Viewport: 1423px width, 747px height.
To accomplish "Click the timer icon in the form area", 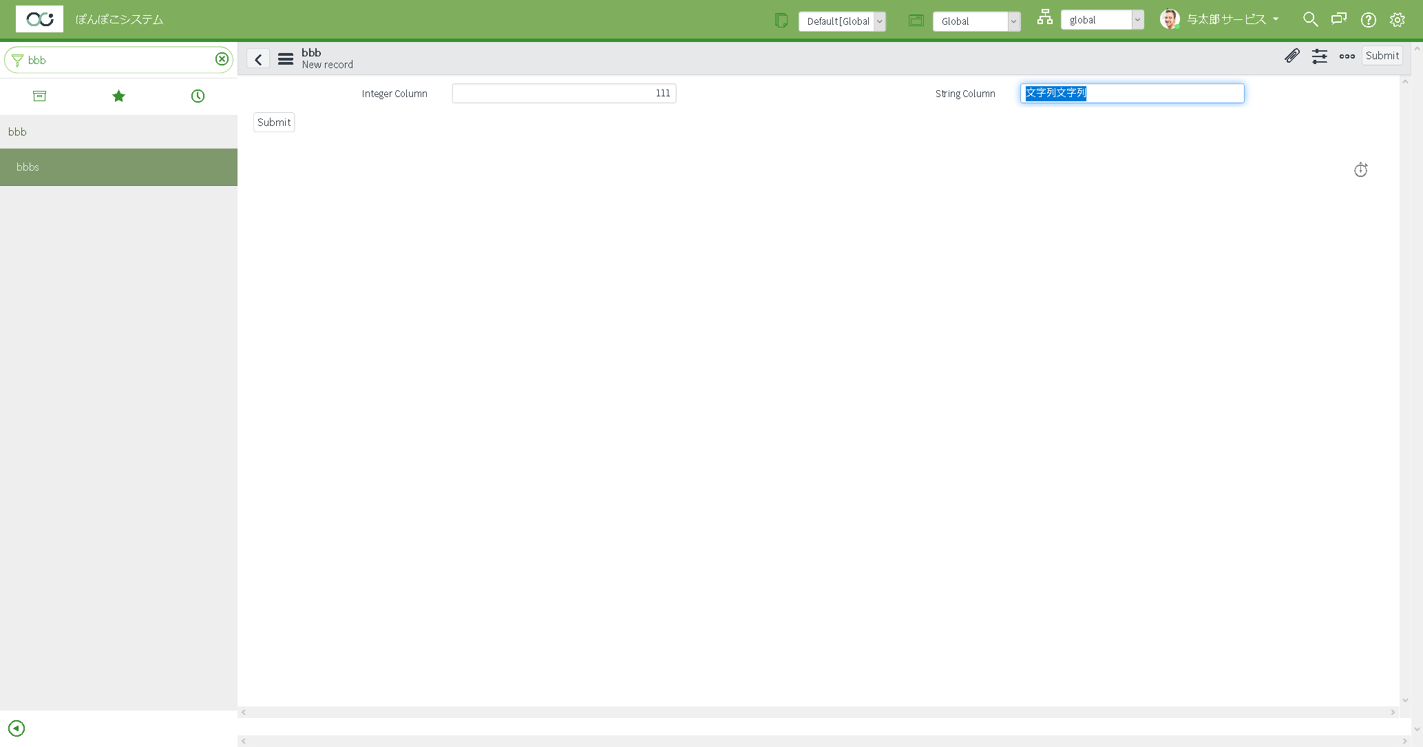I will (1360, 169).
